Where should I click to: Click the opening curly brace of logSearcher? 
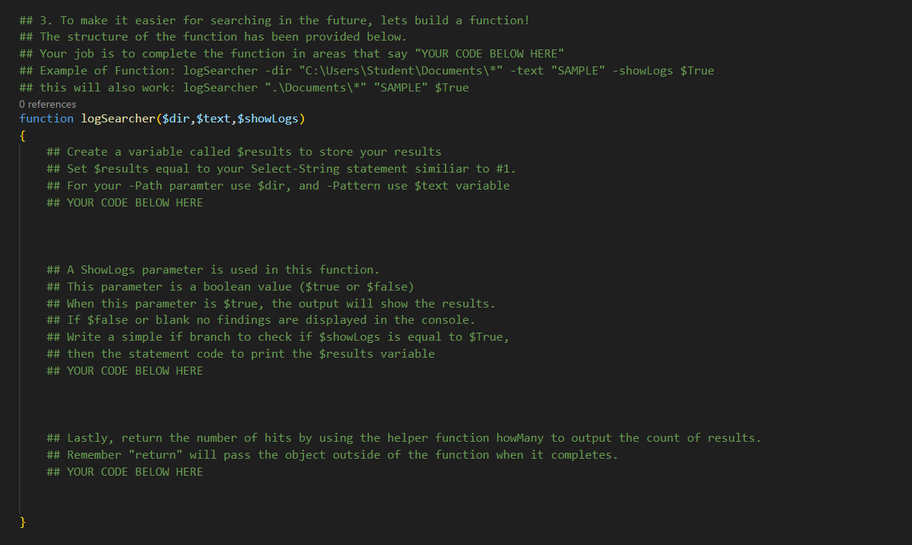(23, 136)
